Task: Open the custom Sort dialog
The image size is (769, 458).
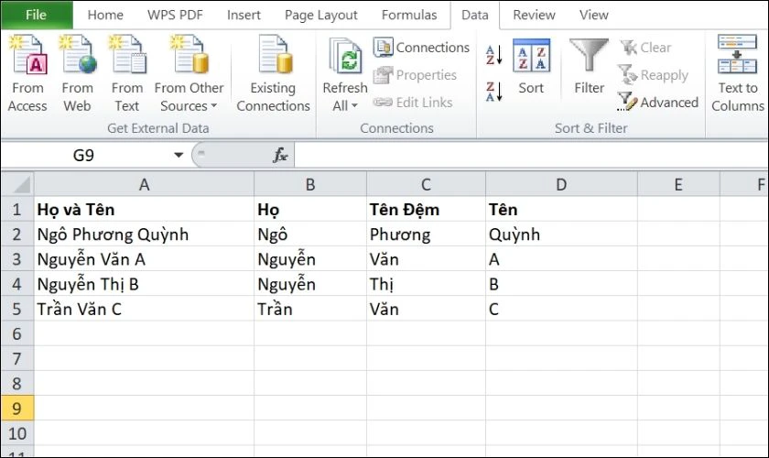Action: pyautogui.click(x=531, y=68)
